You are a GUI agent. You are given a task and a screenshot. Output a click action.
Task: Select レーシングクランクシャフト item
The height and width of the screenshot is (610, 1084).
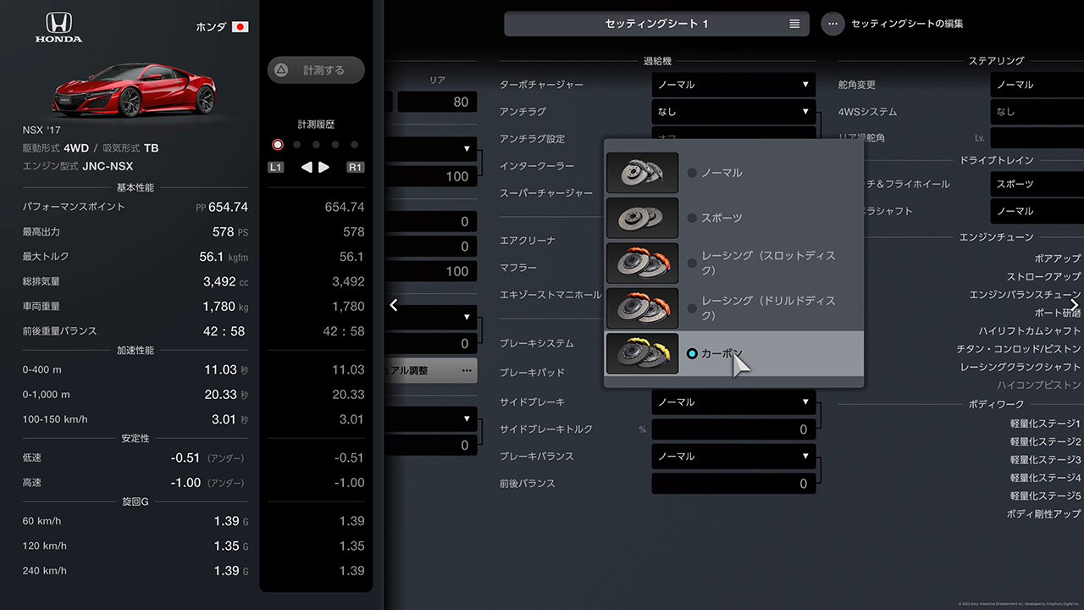pos(1020,368)
